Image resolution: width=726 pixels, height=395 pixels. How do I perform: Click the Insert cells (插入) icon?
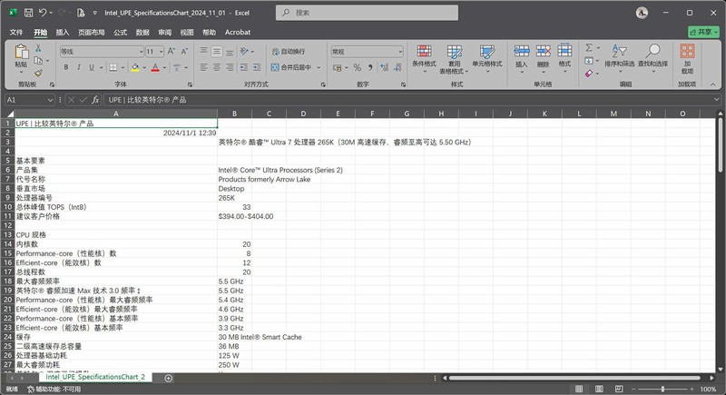point(521,51)
